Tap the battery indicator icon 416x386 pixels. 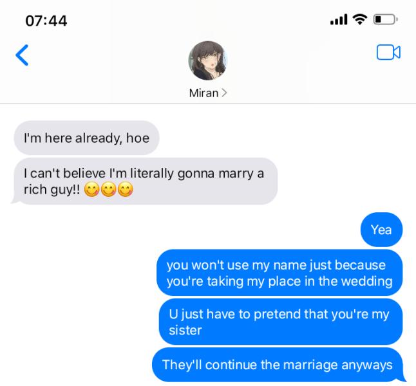(x=386, y=19)
